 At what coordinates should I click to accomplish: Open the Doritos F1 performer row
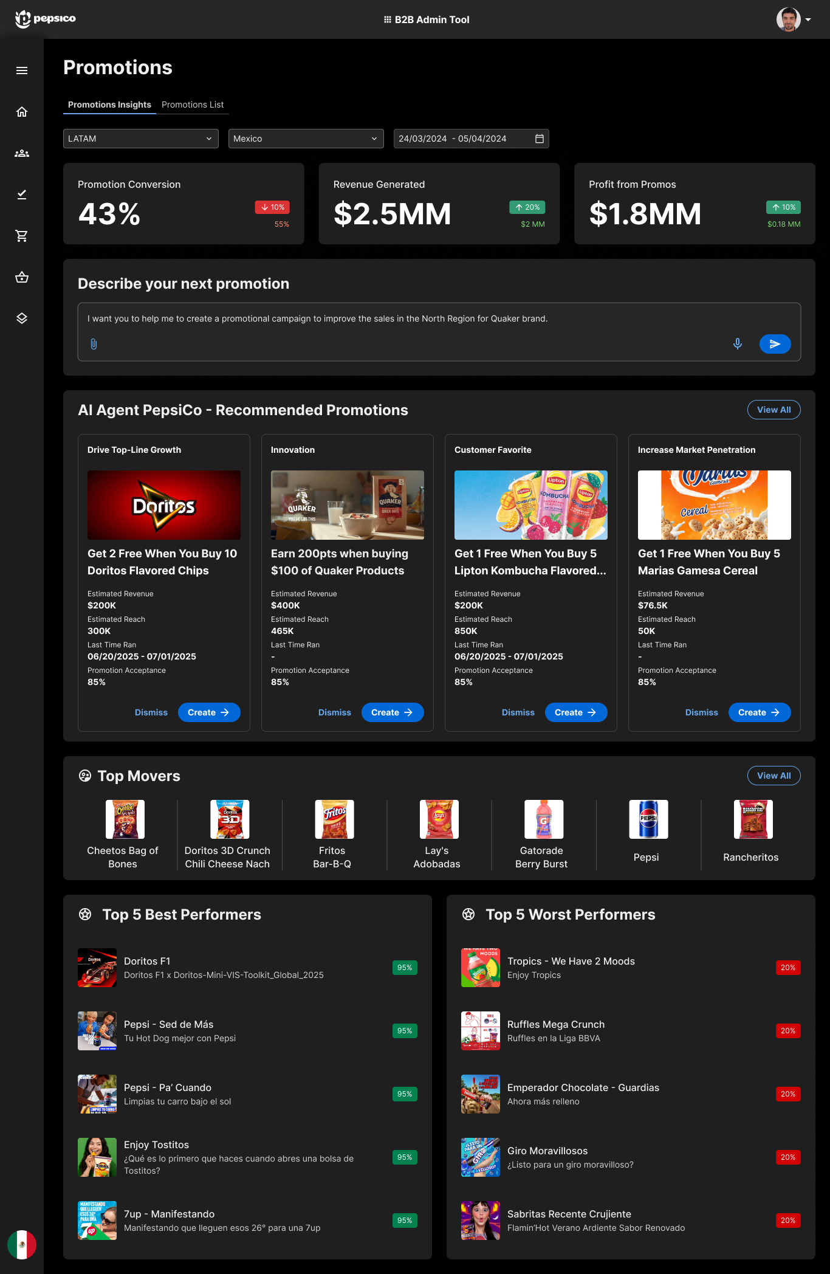(x=247, y=968)
